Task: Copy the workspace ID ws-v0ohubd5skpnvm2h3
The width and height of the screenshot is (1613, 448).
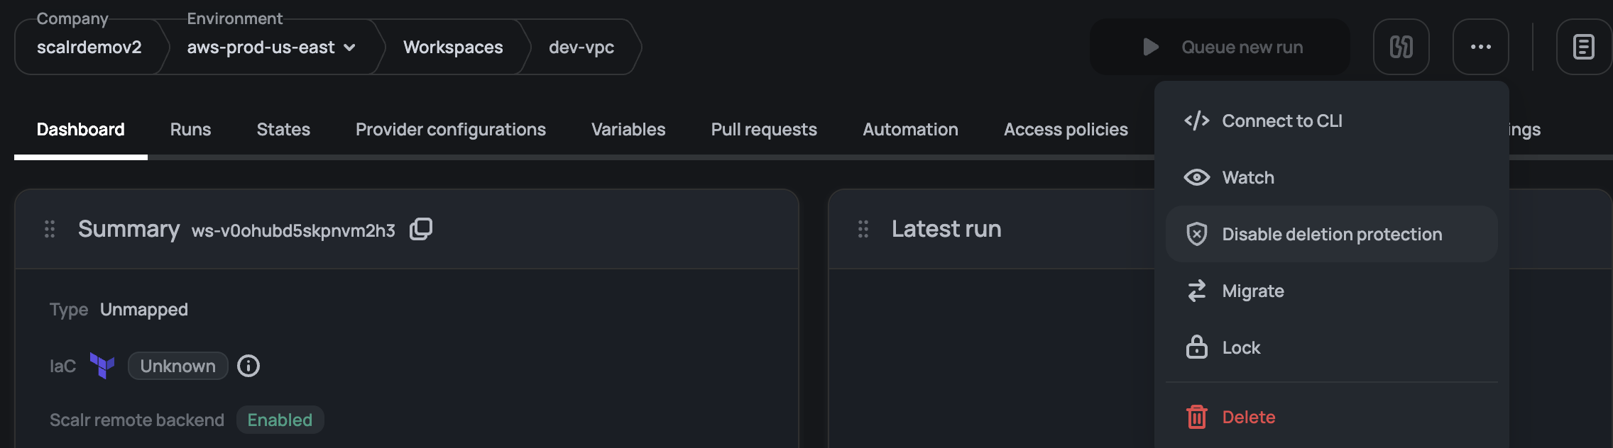Action: [421, 229]
